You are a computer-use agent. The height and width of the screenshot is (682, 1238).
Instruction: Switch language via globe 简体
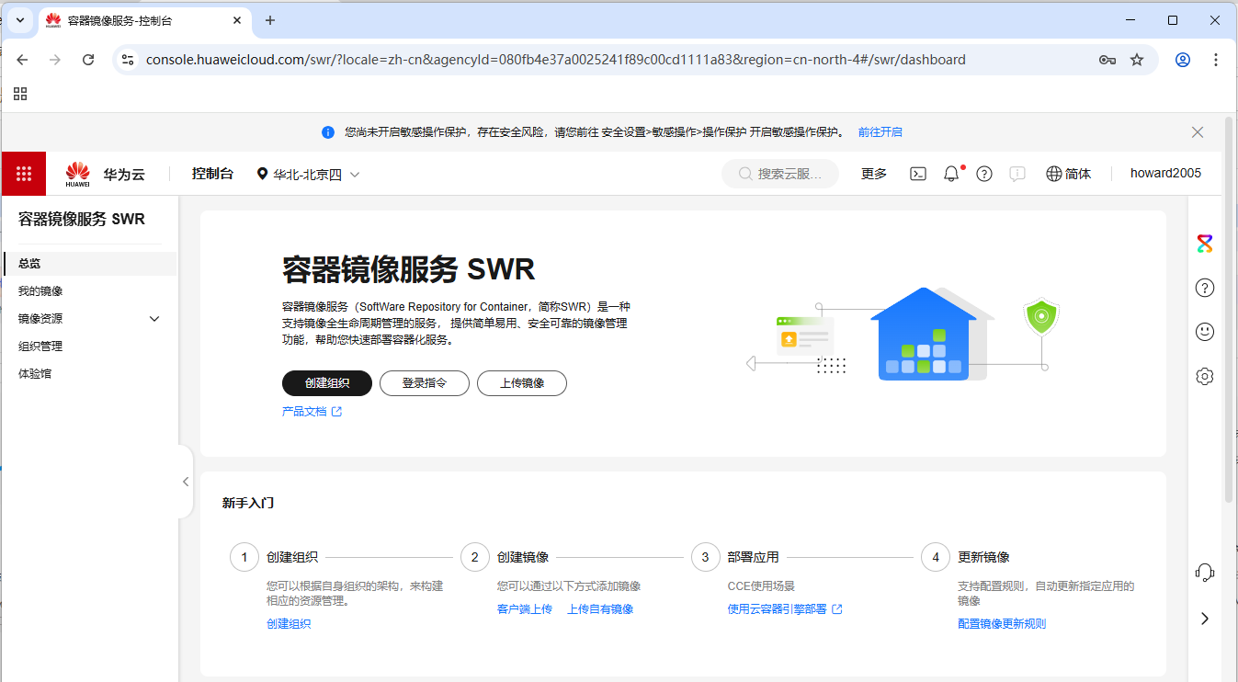point(1069,174)
